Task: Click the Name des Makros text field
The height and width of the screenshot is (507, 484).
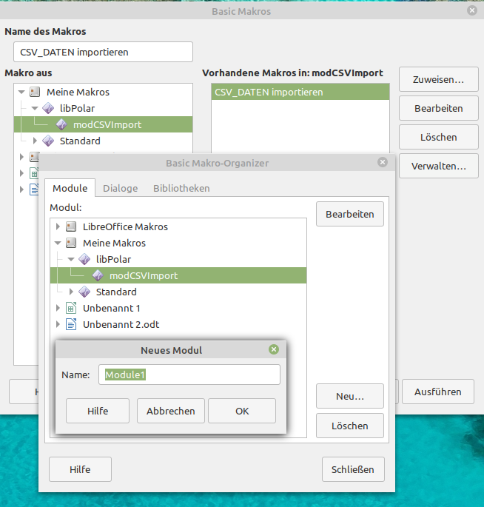Action: click(103, 52)
